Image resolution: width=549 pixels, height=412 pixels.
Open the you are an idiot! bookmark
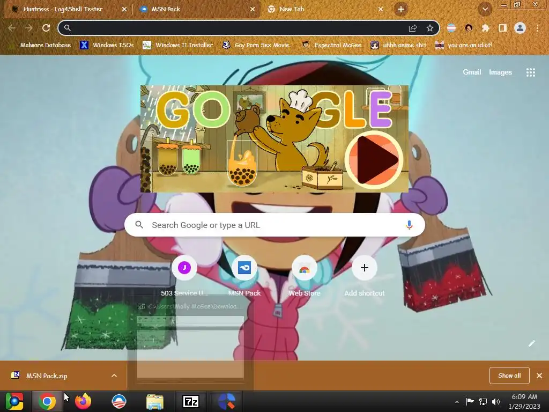[464, 45]
